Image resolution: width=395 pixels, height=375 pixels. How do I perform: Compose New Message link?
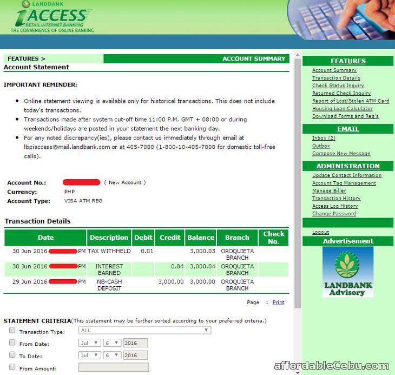click(x=341, y=153)
